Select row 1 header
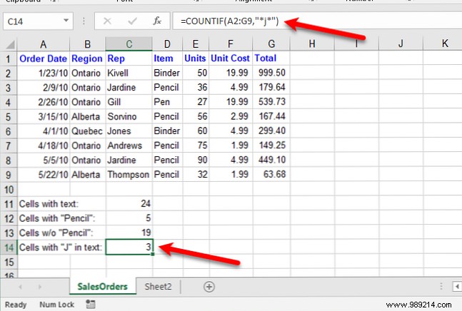This screenshot has width=462, height=311. point(9,58)
